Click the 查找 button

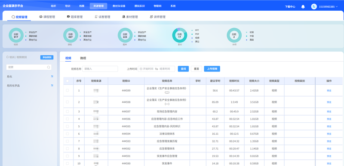pyautogui.click(x=183, y=69)
